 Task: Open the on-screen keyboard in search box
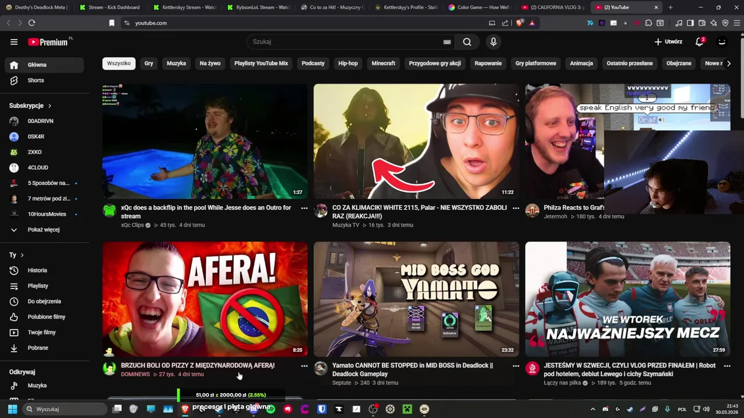pyautogui.click(x=447, y=42)
